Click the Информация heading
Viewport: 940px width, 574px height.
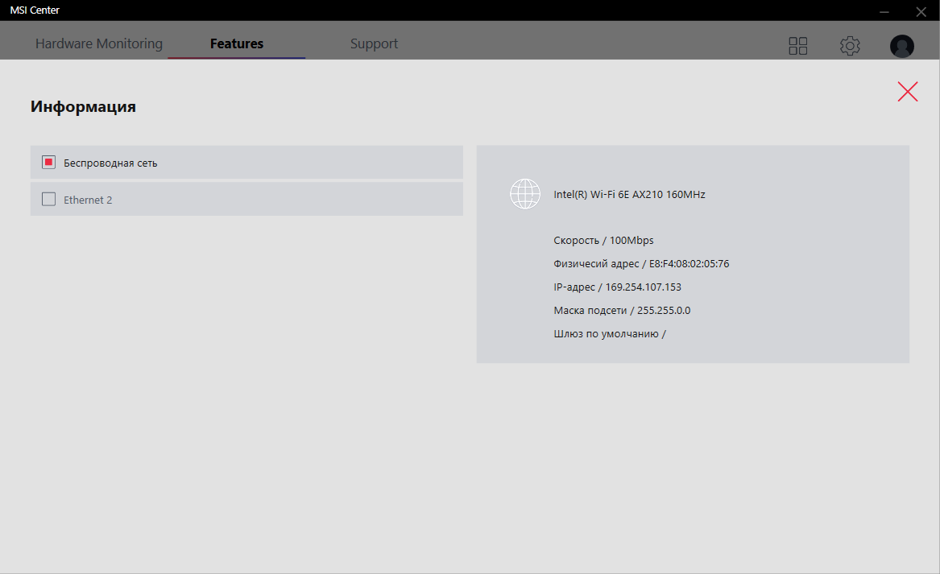pyautogui.click(x=83, y=106)
